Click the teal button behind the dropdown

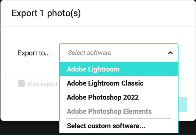coord(183,104)
